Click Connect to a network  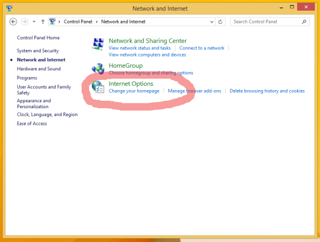[x=202, y=48]
